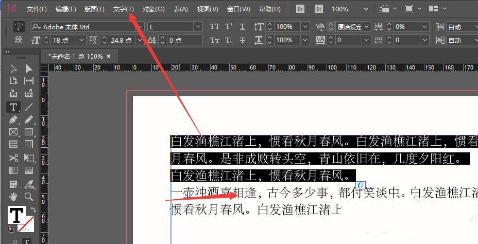
Task: Select the Horizontal Grid tool
Action: (13, 144)
